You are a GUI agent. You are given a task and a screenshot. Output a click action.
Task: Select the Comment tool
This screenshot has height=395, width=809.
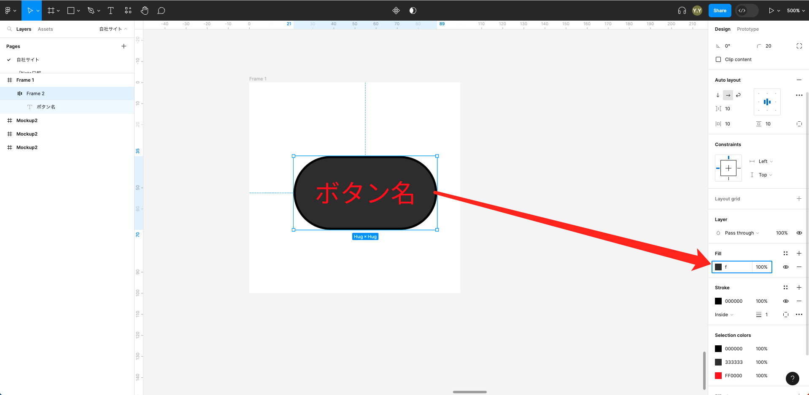point(161,11)
